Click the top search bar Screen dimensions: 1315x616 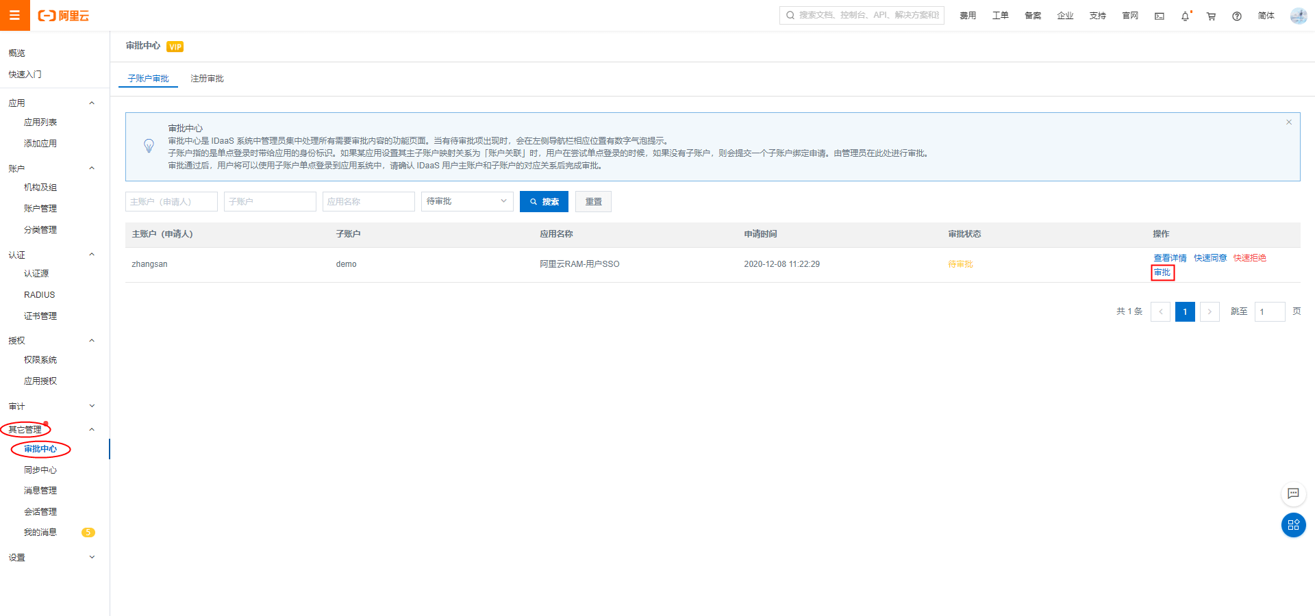[862, 15]
